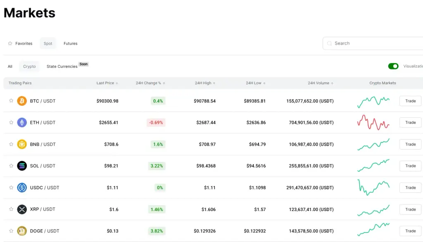
Task: Open Trade for SOL / USDT
Action: [x=410, y=166]
